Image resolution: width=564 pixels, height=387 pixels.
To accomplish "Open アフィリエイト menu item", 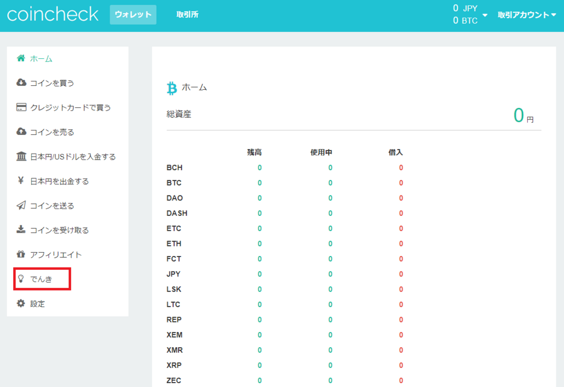I will [56, 255].
